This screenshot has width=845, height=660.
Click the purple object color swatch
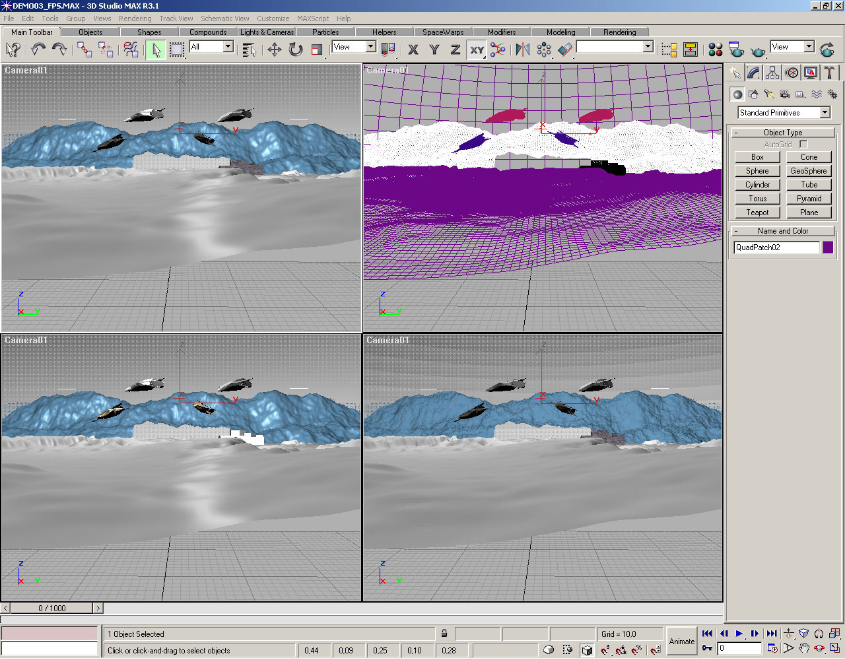pyautogui.click(x=828, y=247)
